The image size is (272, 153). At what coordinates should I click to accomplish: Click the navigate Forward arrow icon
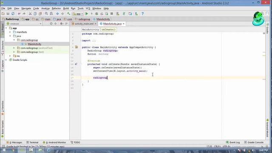pos(62,14)
